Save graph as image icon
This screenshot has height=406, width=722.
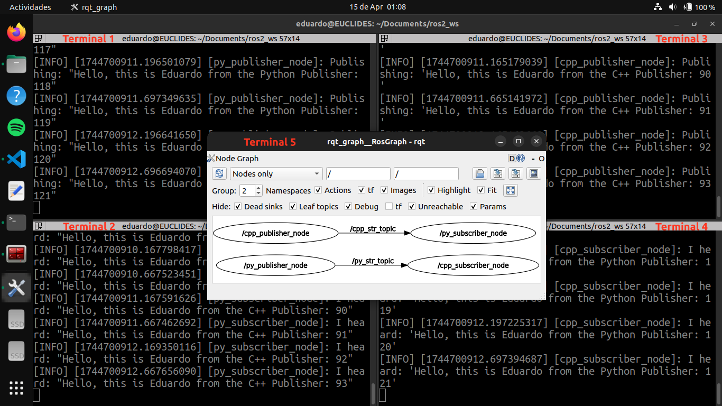(533, 173)
